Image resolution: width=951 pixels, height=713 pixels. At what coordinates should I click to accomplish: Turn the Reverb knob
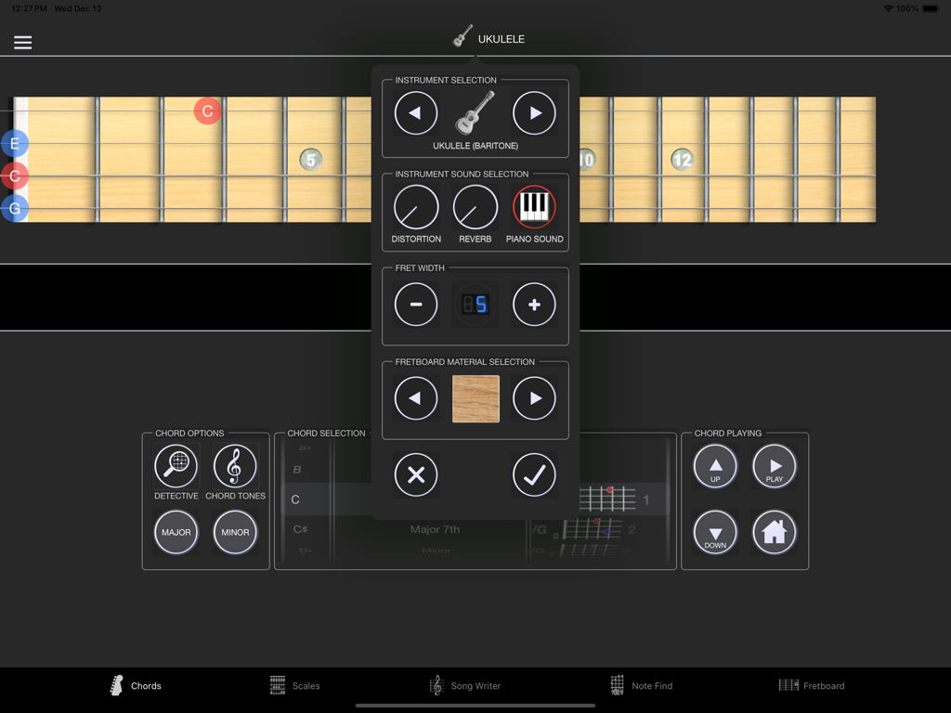pyautogui.click(x=475, y=209)
